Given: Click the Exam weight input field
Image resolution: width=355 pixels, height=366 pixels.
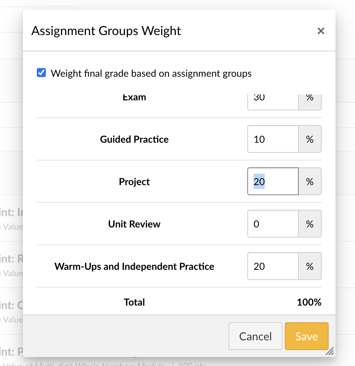Looking at the screenshot, I should pos(273,101).
